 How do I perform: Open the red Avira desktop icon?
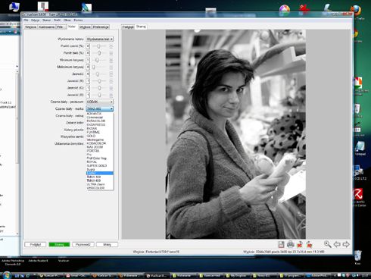click(x=358, y=194)
